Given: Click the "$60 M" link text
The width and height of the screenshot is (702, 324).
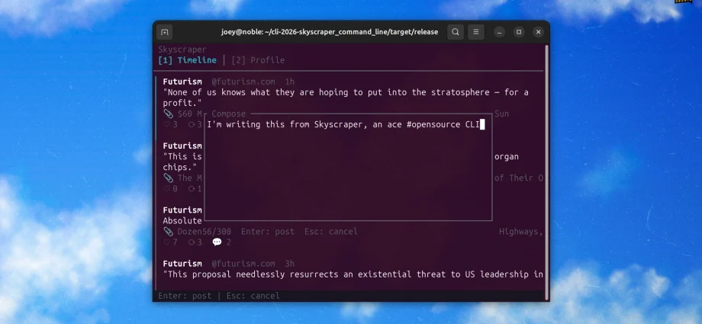Looking at the screenshot, I should [x=190, y=114].
